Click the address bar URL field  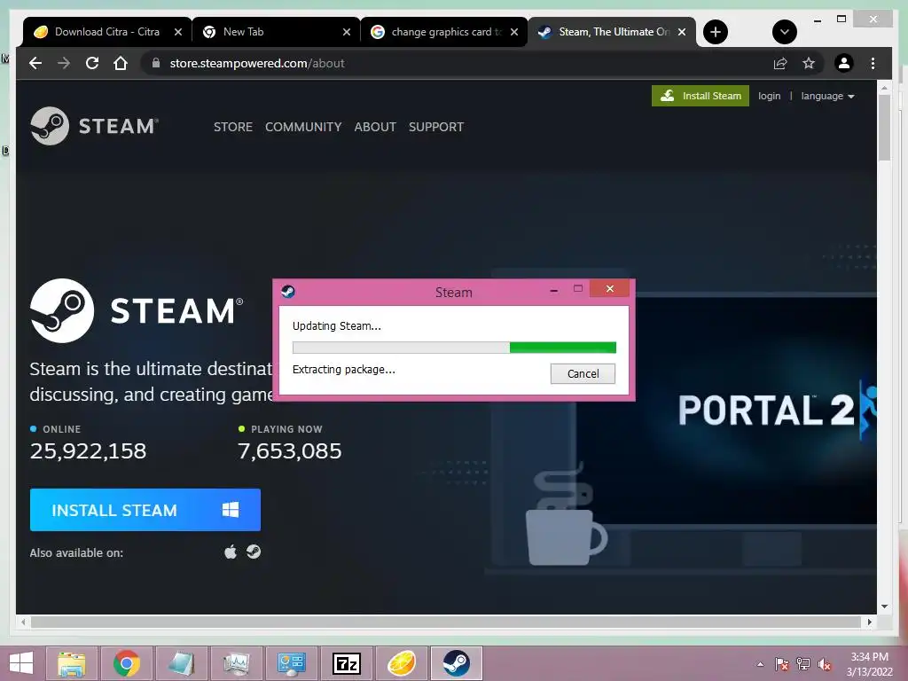[451, 63]
